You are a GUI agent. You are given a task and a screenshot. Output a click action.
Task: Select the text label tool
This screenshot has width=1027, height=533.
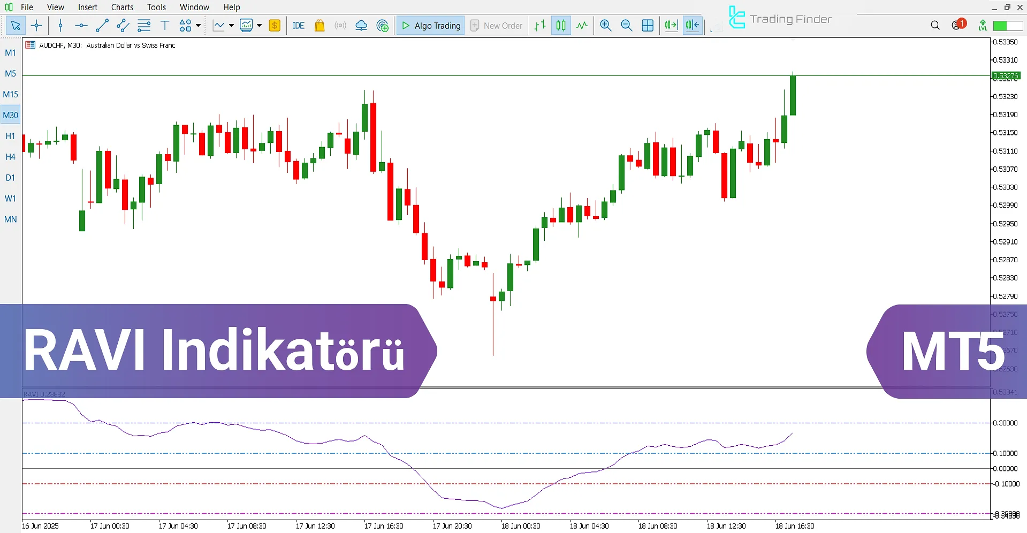pyautogui.click(x=165, y=26)
